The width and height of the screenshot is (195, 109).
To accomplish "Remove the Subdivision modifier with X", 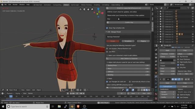I will tap(192, 79).
